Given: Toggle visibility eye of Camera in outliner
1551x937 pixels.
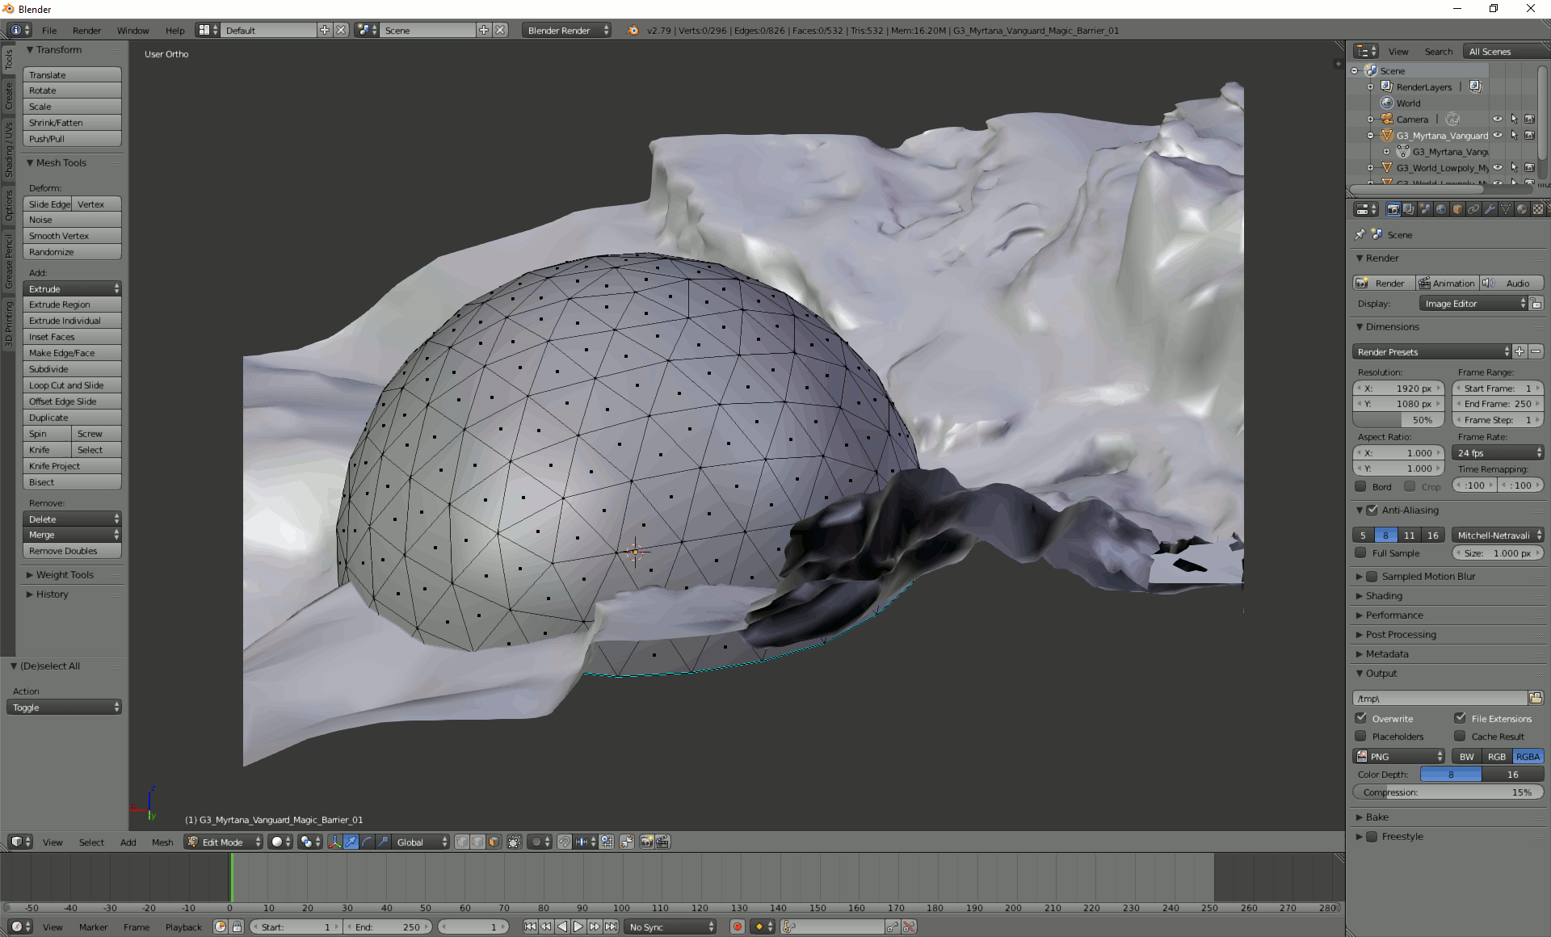Looking at the screenshot, I should click(1497, 119).
